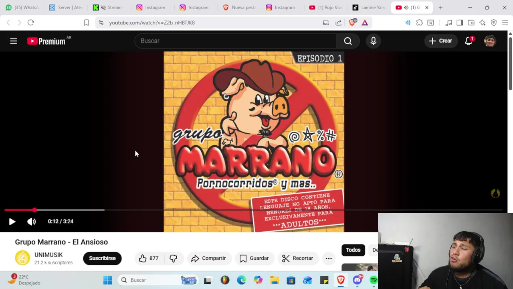Open the weather widget showing 22°C
This screenshot has height=289, width=513.
coord(25,280)
